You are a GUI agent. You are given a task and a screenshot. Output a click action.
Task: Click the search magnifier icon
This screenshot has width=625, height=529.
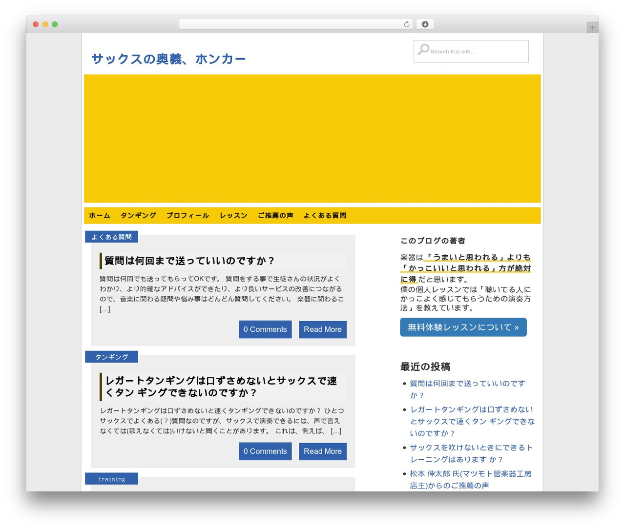pos(423,49)
